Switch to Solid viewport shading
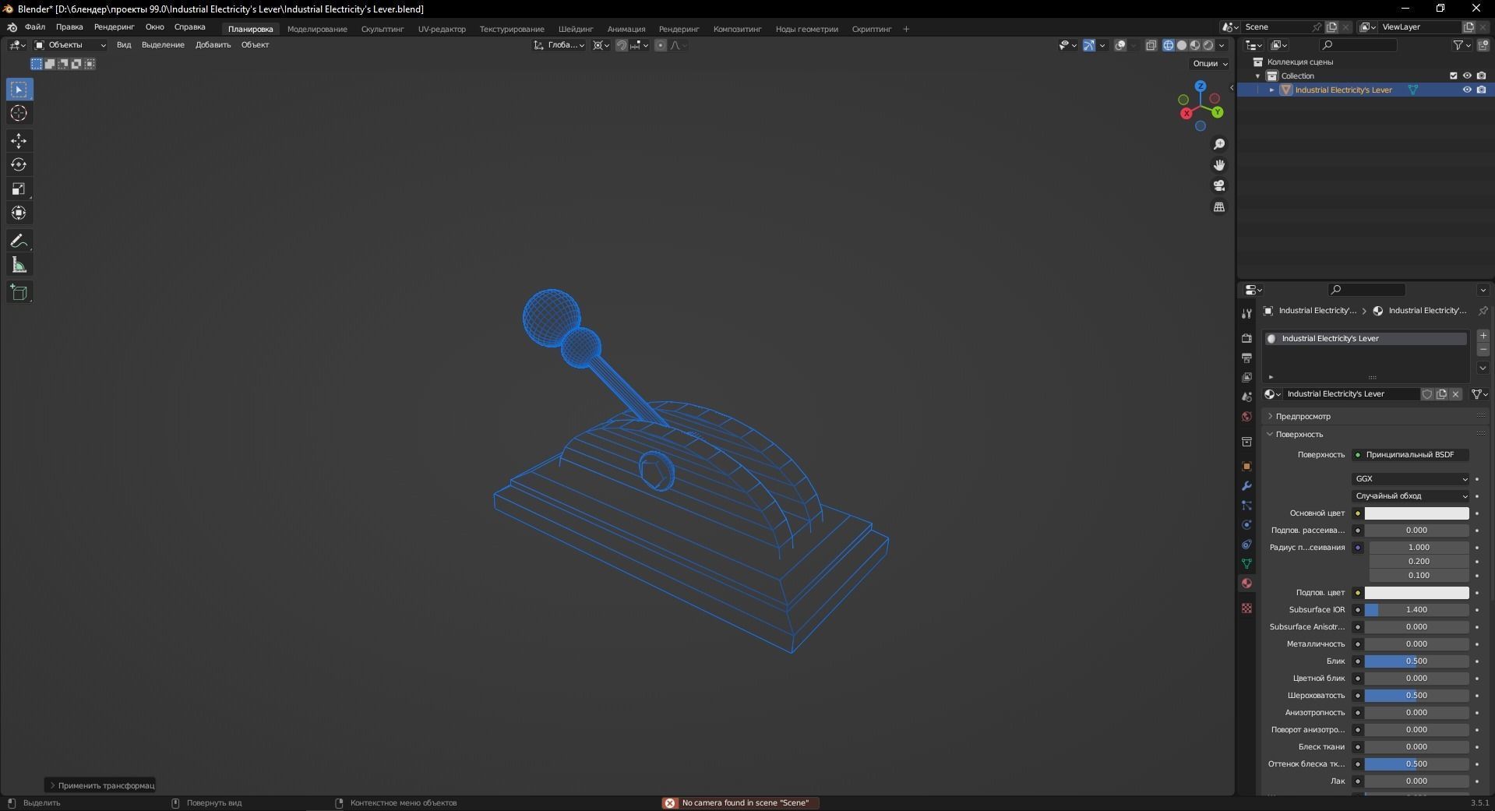 pyautogui.click(x=1182, y=45)
